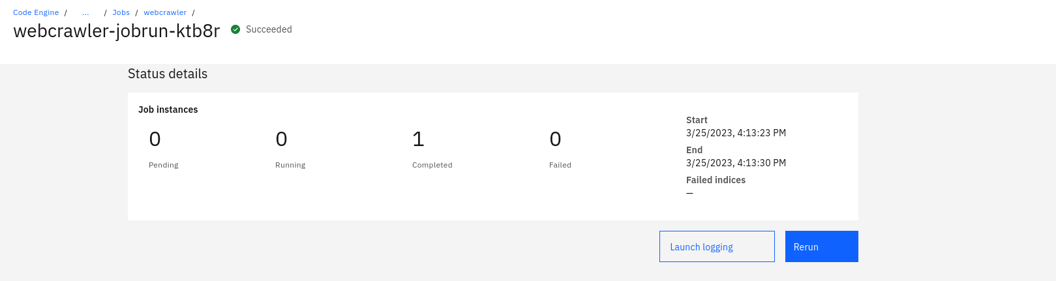Click the Status details heading

tap(168, 74)
